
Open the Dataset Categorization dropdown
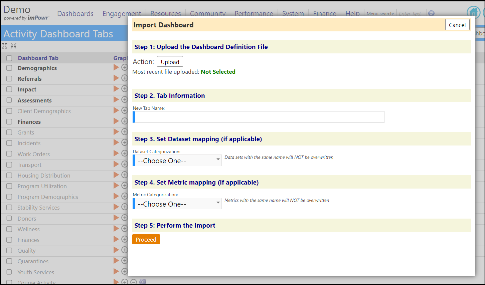(x=177, y=161)
